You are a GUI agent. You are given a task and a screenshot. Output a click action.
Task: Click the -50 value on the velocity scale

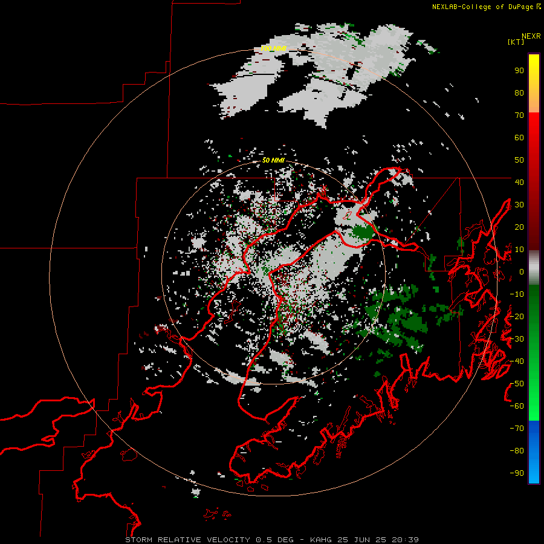tap(517, 384)
